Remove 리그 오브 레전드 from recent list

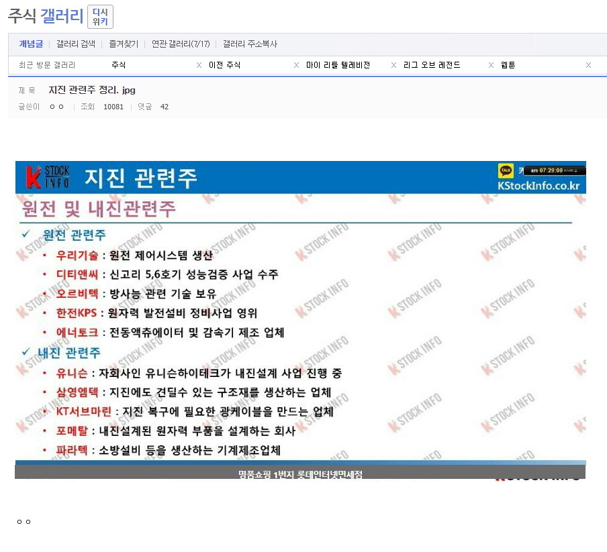pyautogui.click(x=491, y=65)
